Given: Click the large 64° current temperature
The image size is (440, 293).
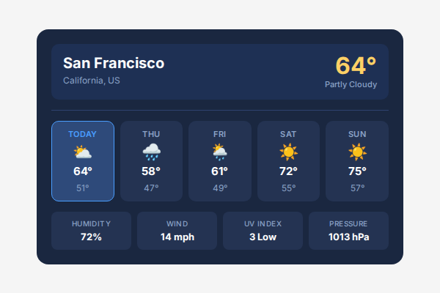Looking at the screenshot, I should point(356,65).
